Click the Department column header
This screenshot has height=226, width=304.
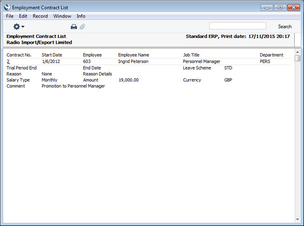tap(272, 55)
